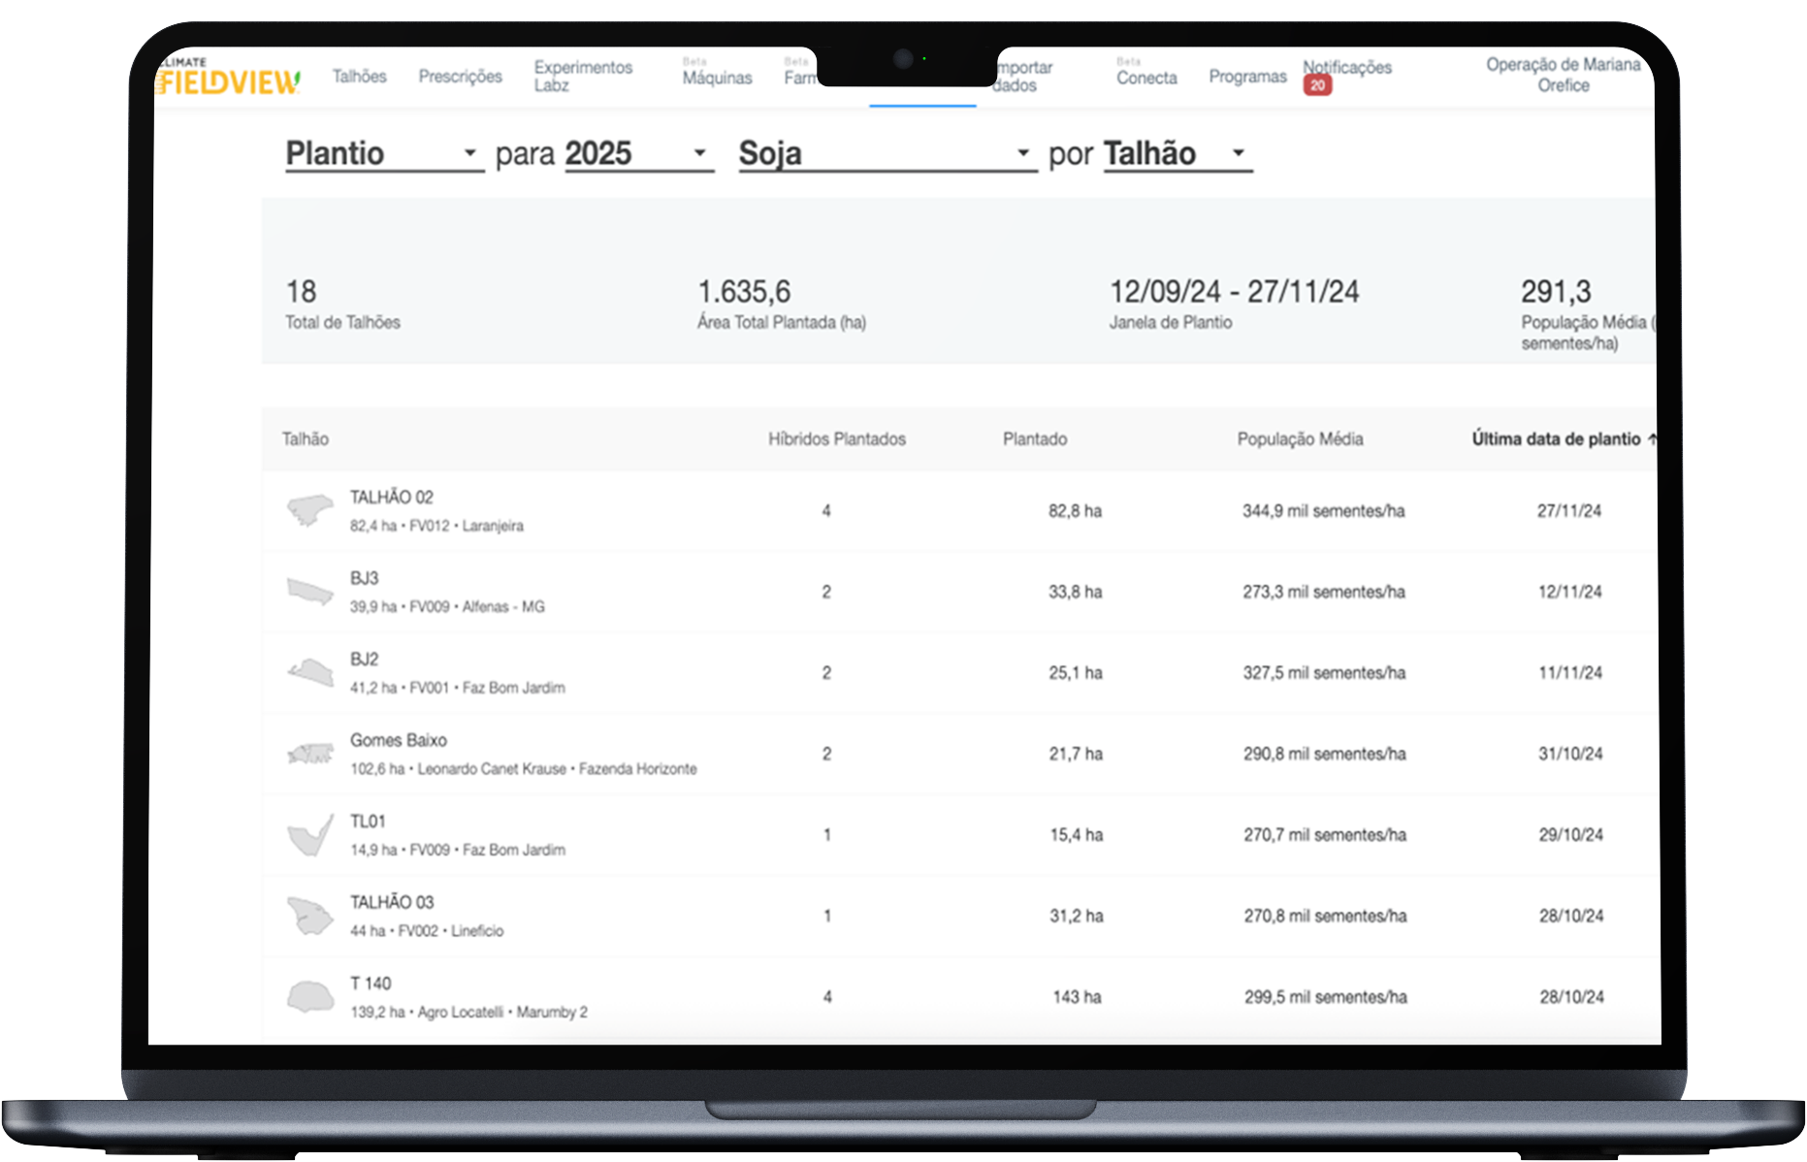The height and width of the screenshot is (1162, 1807).
Task: Click the BJ3 field shape icon
Action: click(x=309, y=591)
